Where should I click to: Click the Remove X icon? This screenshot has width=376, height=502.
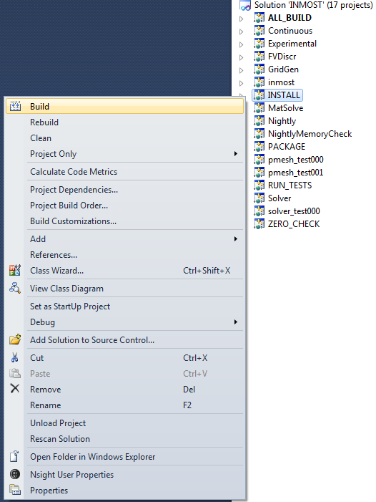15,389
